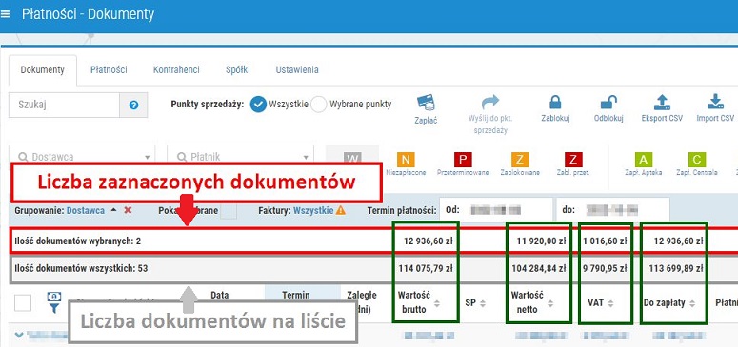Filter by orange Niezapłacone status swatch

(x=406, y=160)
